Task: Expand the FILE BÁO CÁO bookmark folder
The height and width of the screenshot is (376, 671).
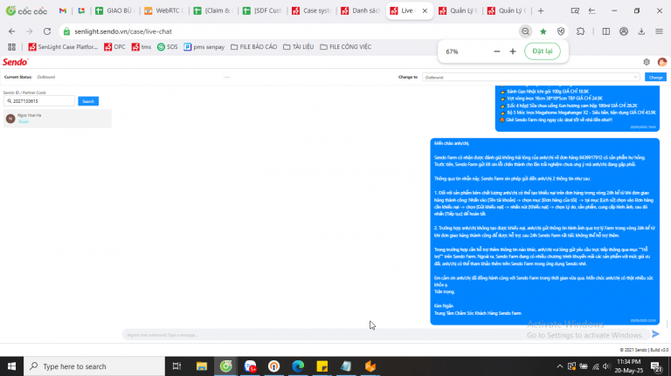Action: [253, 47]
